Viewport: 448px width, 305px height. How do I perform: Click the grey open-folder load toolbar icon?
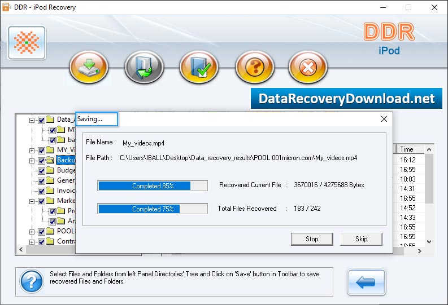pyautogui.click(x=144, y=67)
